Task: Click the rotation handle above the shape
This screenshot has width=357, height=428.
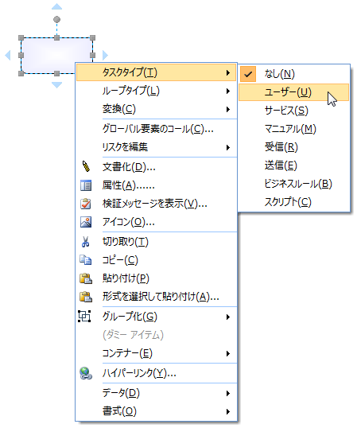Action: (x=56, y=19)
